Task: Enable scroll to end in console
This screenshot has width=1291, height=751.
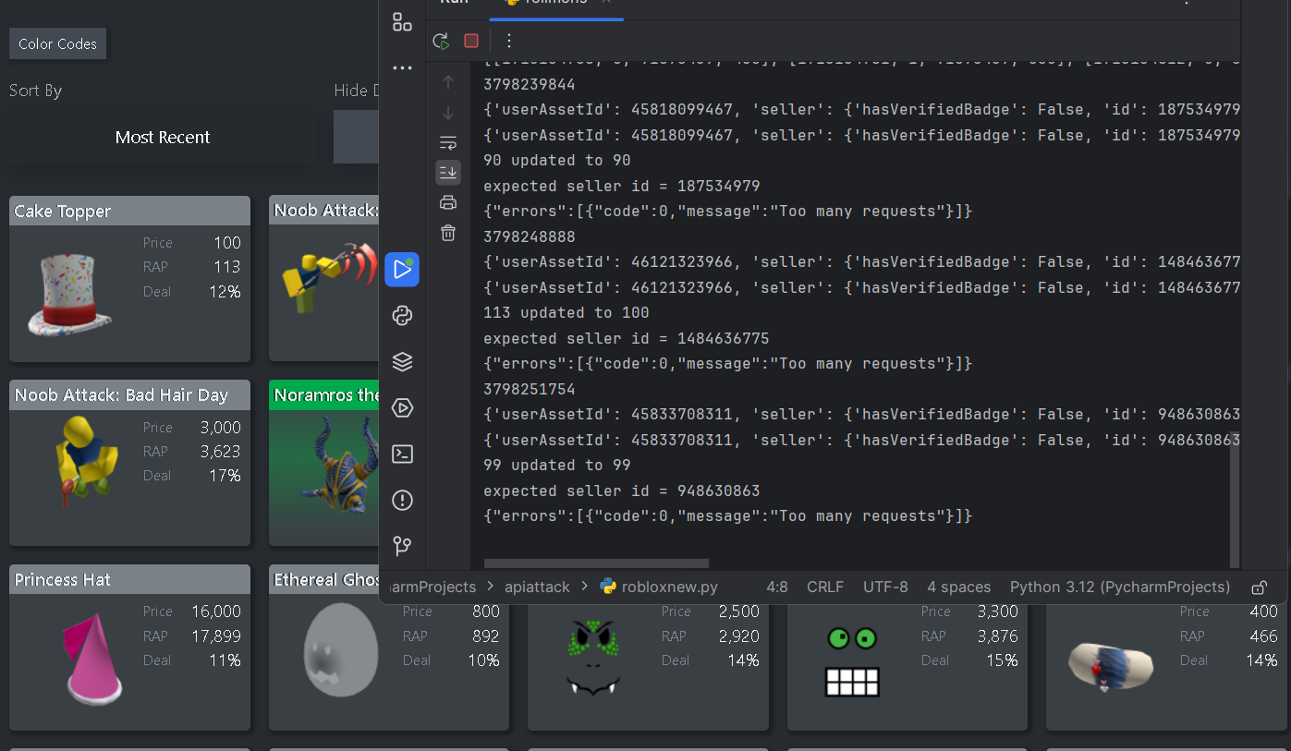Action: pos(448,172)
